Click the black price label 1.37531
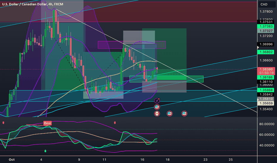The width and height of the screenshot is (277, 163). (266, 22)
